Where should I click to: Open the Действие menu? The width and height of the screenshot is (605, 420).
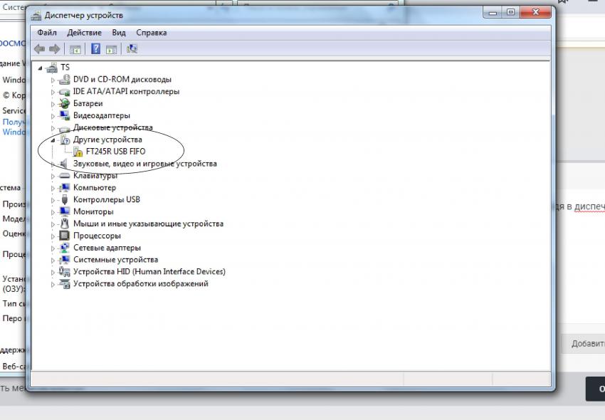[x=84, y=33]
